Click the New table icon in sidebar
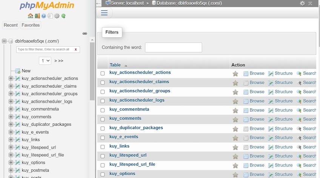This screenshot has height=178, width=320. pyautogui.click(x=18, y=71)
